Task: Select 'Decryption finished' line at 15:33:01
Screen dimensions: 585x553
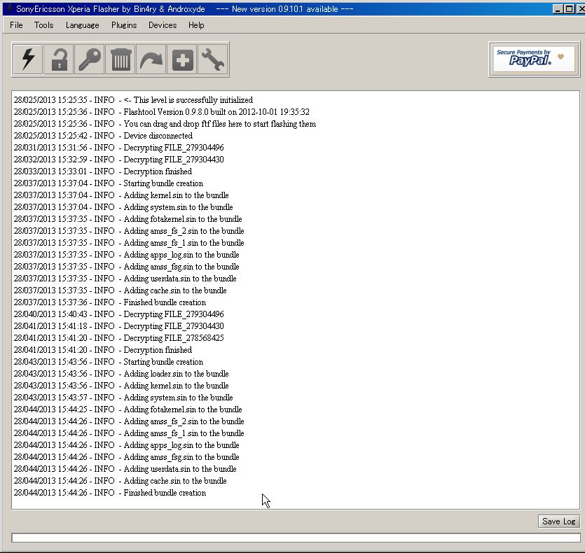Action: [103, 171]
